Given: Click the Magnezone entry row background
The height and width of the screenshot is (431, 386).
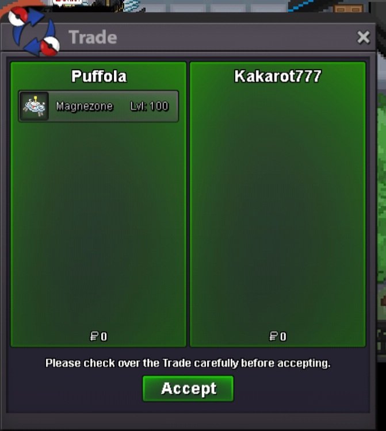Looking at the screenshot, I should [98, 106].
